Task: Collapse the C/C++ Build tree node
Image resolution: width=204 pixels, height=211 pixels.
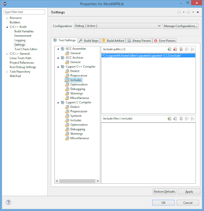Action: [7, 27]
